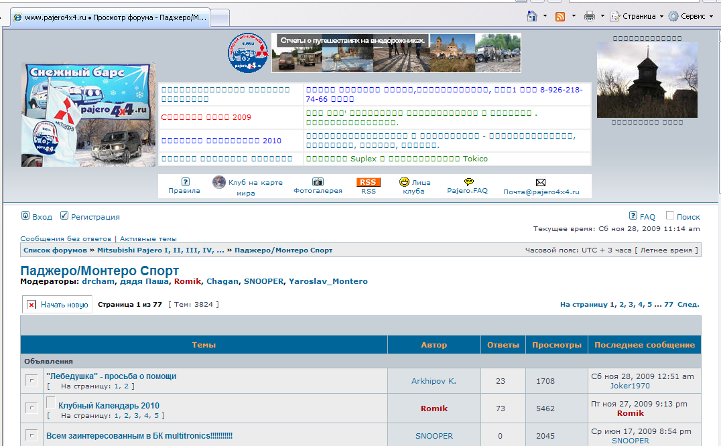Click the envelope icon above the club email
Viewport: 721px width, 446px height.
(541, 182)
